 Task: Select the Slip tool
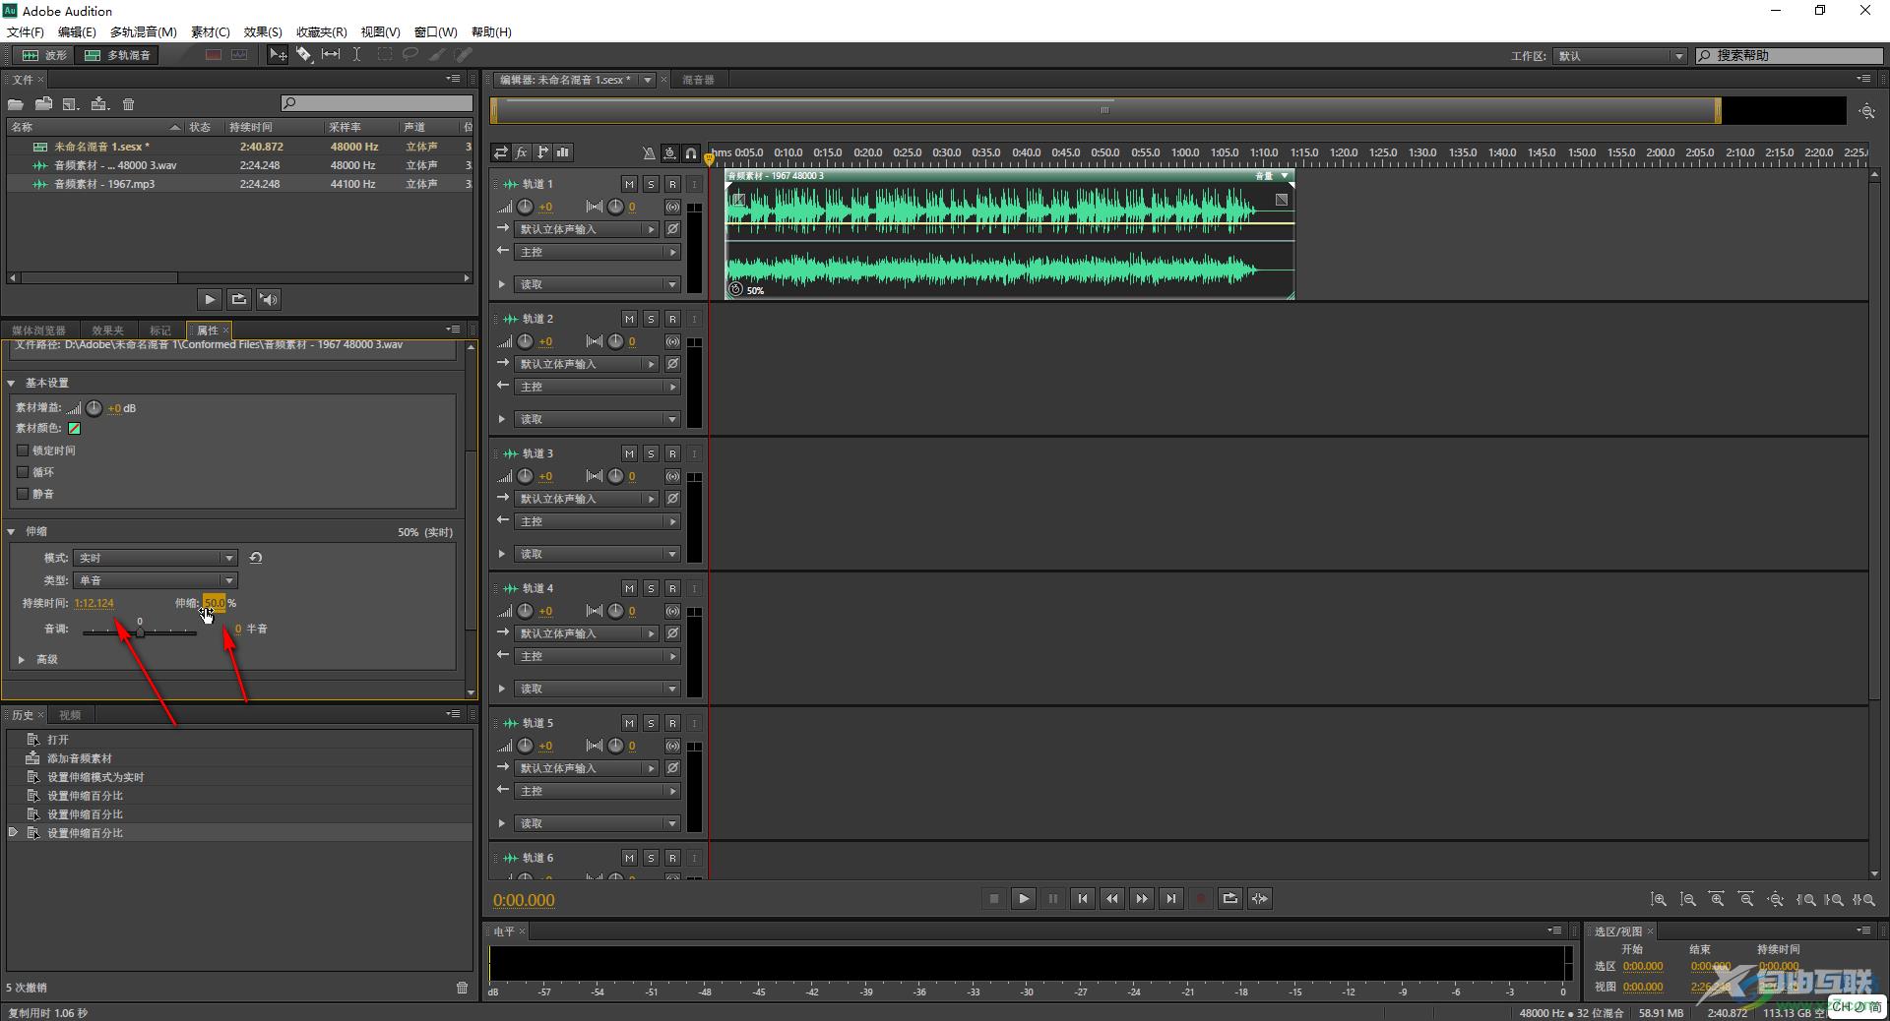pos(331,55)
